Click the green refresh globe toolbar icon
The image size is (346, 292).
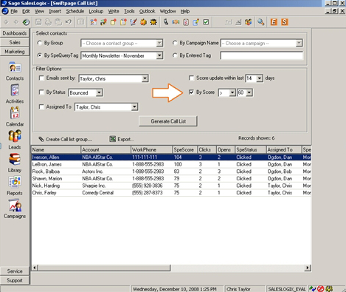coord(26,22)
